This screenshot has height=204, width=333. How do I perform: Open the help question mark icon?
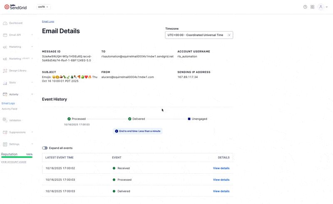(305, 7)
